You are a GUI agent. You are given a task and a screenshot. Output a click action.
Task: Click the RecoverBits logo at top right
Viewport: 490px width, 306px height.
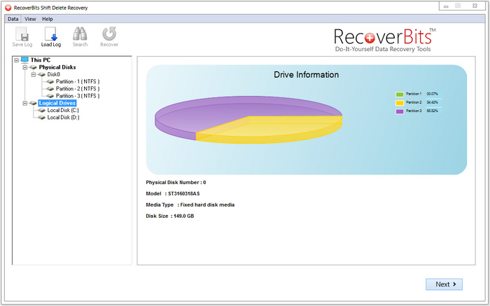click(x=382, y=40)
